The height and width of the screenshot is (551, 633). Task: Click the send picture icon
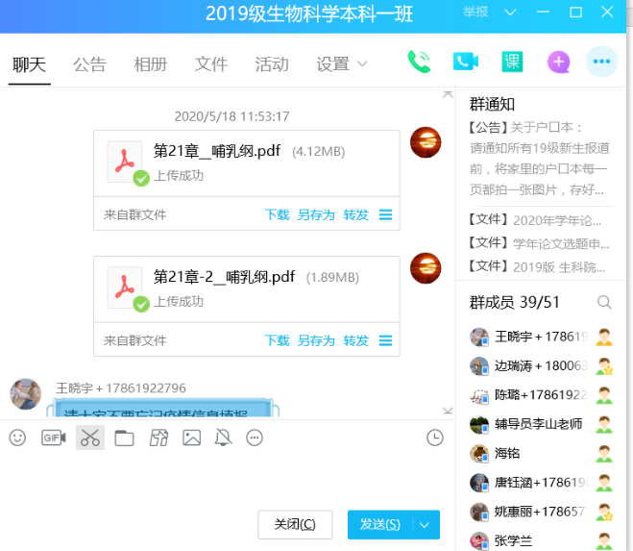tap(192, 438)
